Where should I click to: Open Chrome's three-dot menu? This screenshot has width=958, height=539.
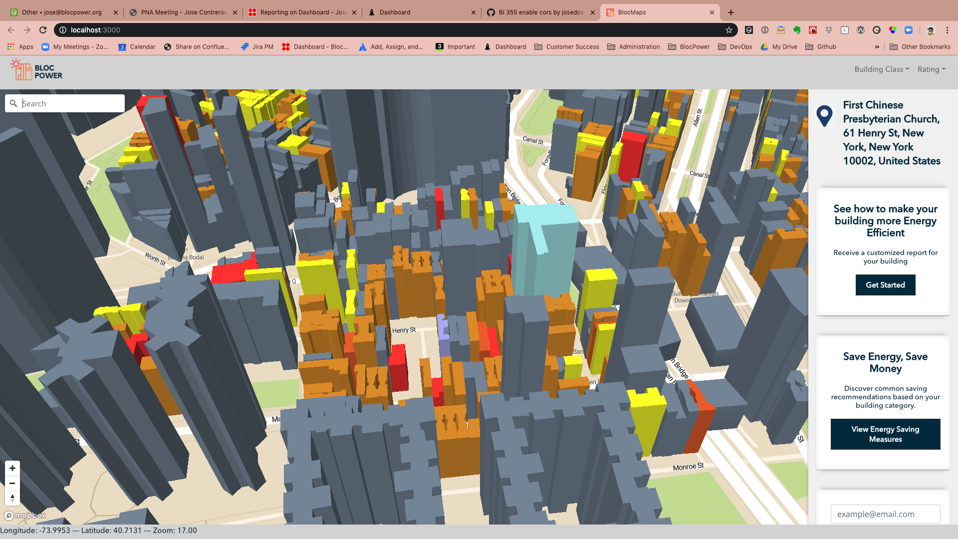pos(947,30)
